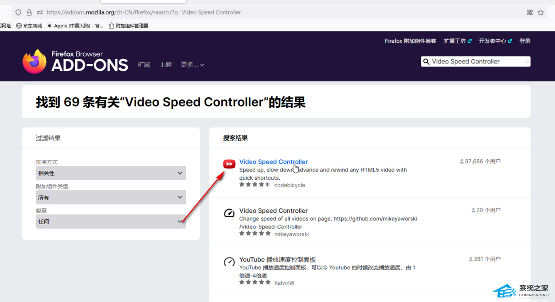The width and height of the screenshot is (555, 302).
Task: Click the 20 个用户 count
Action: click(x=486, y=210)
